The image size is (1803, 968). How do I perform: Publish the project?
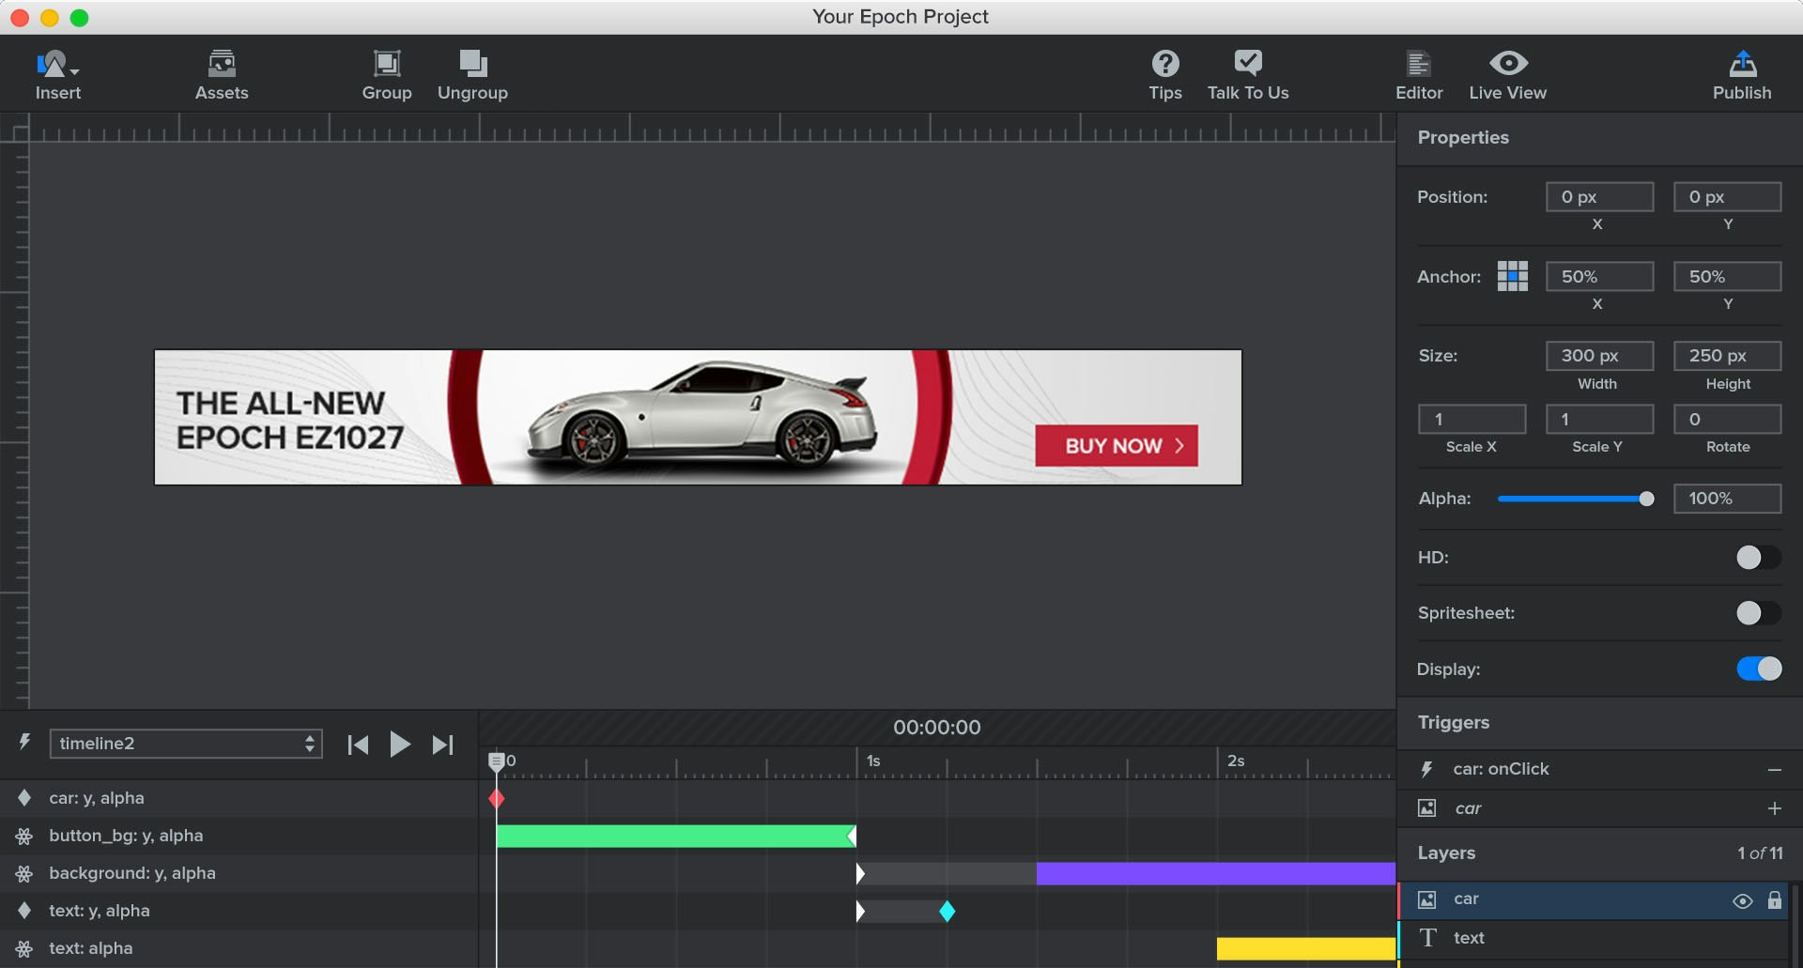[x=1742, y=75]
